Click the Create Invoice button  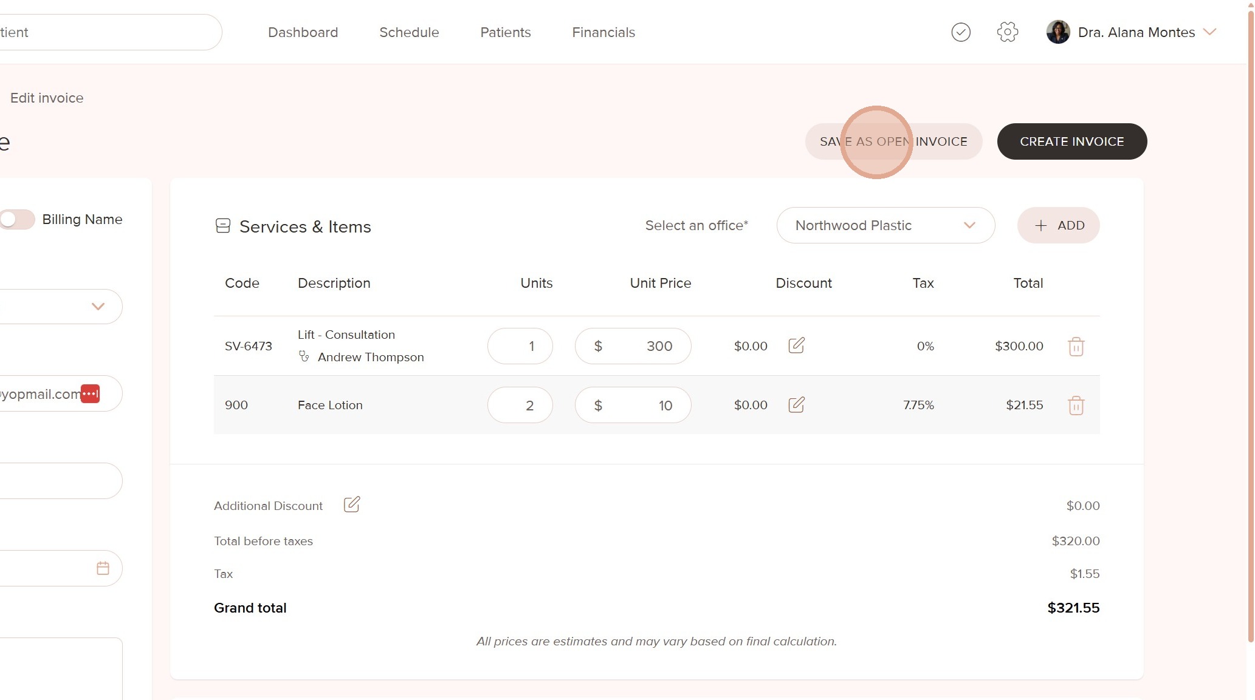1071,141
